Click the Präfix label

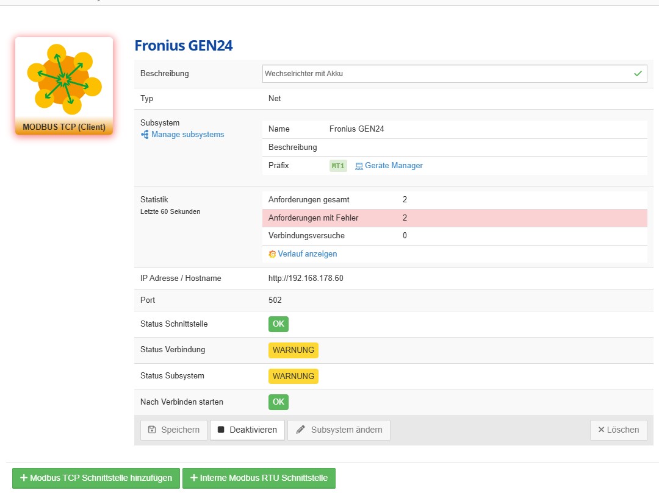click(279, 165)
